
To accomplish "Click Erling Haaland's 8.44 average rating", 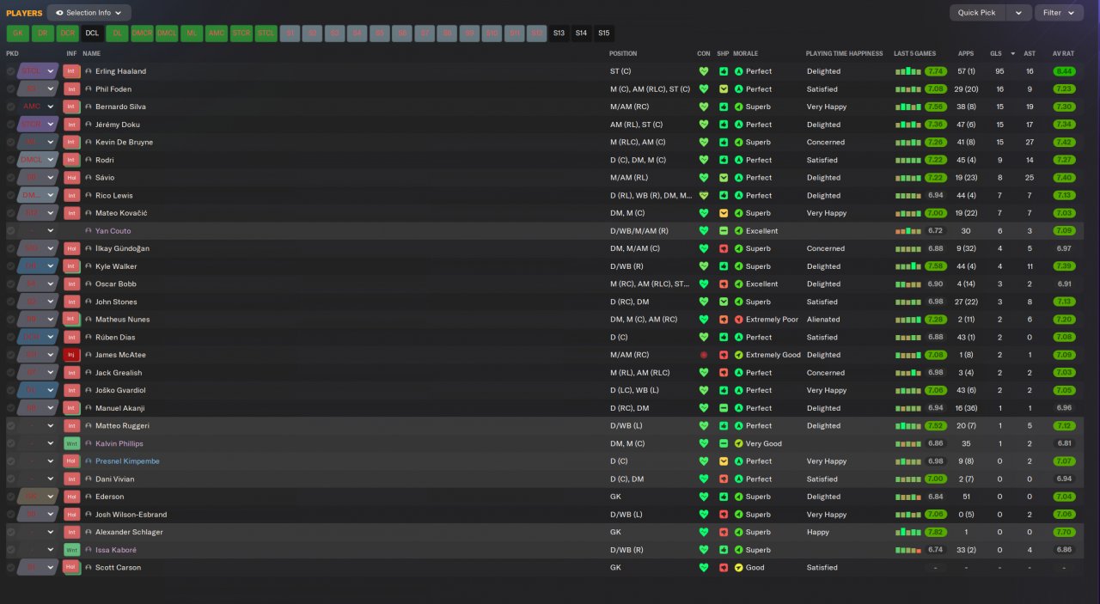I will [x=1064, y=71].
